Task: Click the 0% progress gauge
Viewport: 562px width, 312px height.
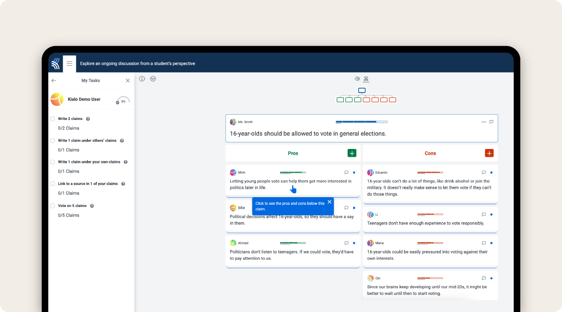Action: click(123, 100)
